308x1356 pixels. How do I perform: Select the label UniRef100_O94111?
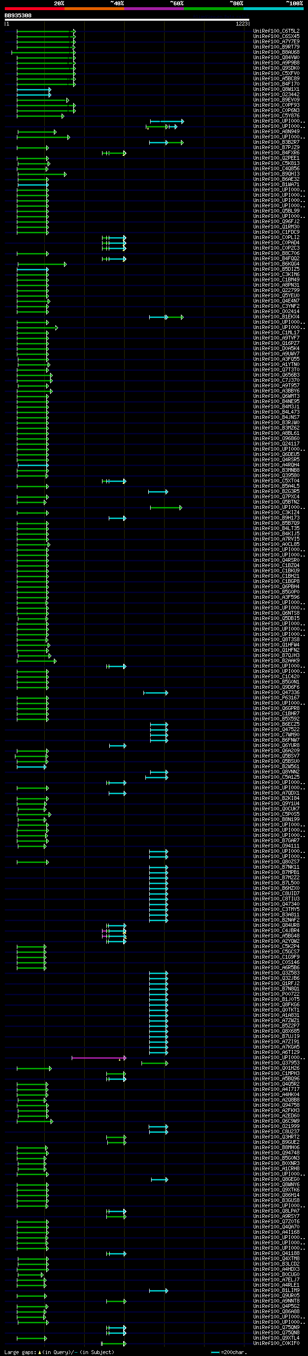pyautogui.click(x=276, y=846)
